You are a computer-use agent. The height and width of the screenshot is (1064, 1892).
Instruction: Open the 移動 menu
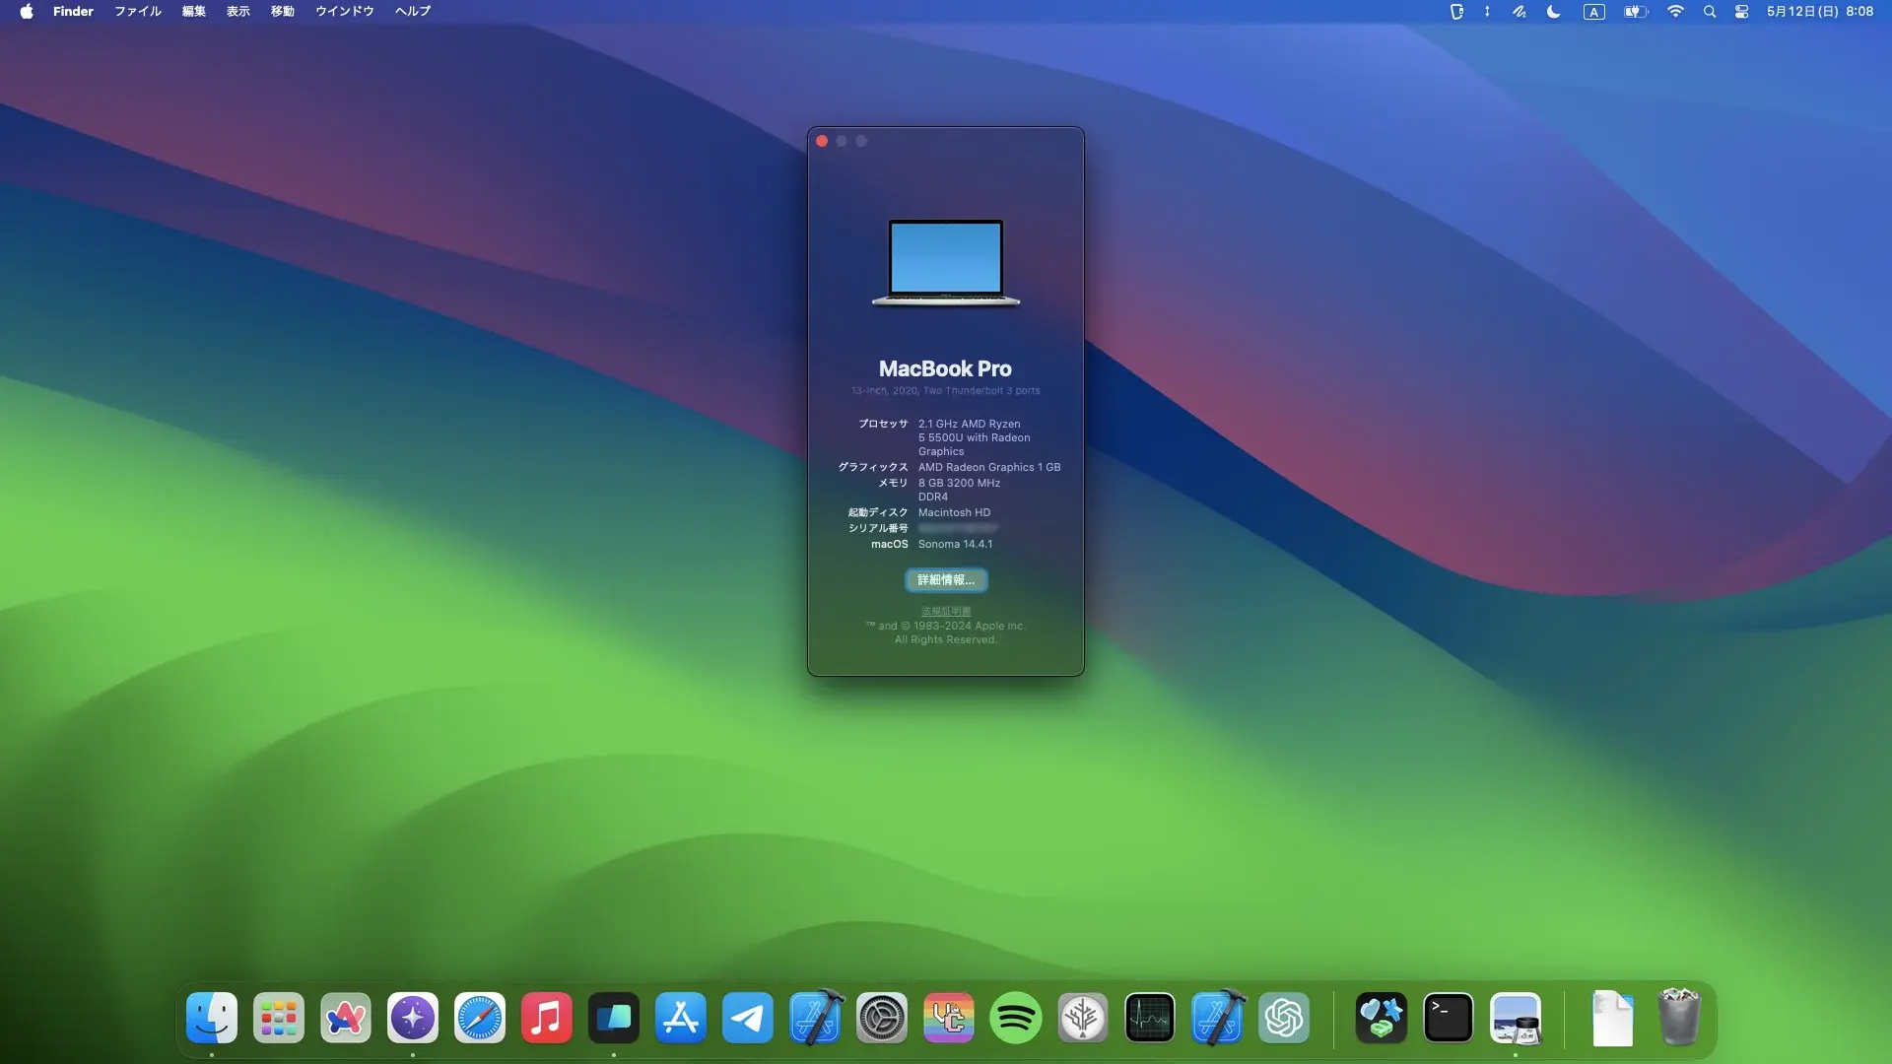(x=283, y=12)
